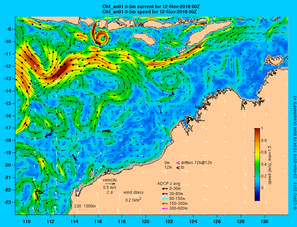Click the 'drifters 72h@12h' label
This screenshot has height=227, width=297.
pyautogui.click(x=196, y=163)
